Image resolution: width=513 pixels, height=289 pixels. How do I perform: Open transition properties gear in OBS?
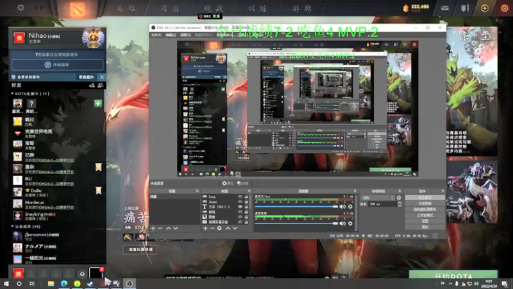(399, 198)
